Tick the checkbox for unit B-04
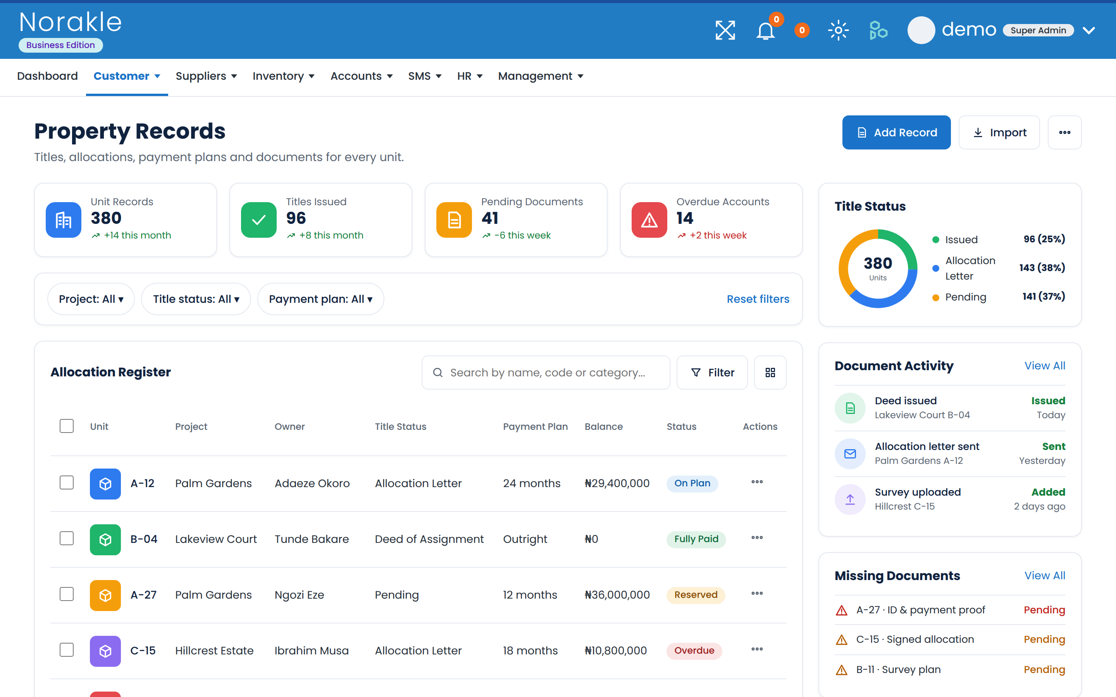The image size is (1116, 697). point(67,538)
